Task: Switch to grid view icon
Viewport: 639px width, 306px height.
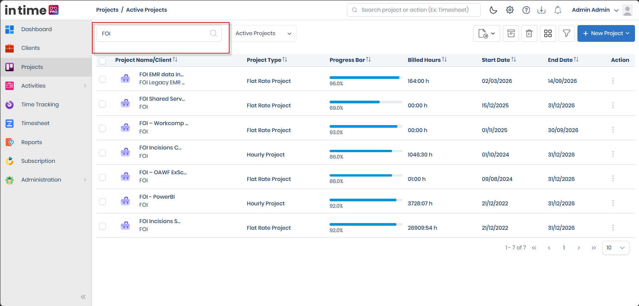Action: pos(548,33)
